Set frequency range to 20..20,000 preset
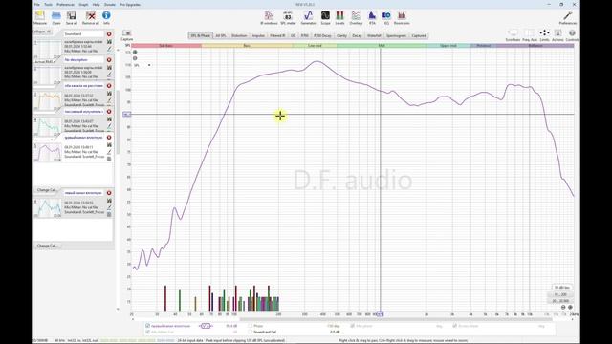Screen dimensions: 612x344 pyautogui.click(x=561, y=301)
